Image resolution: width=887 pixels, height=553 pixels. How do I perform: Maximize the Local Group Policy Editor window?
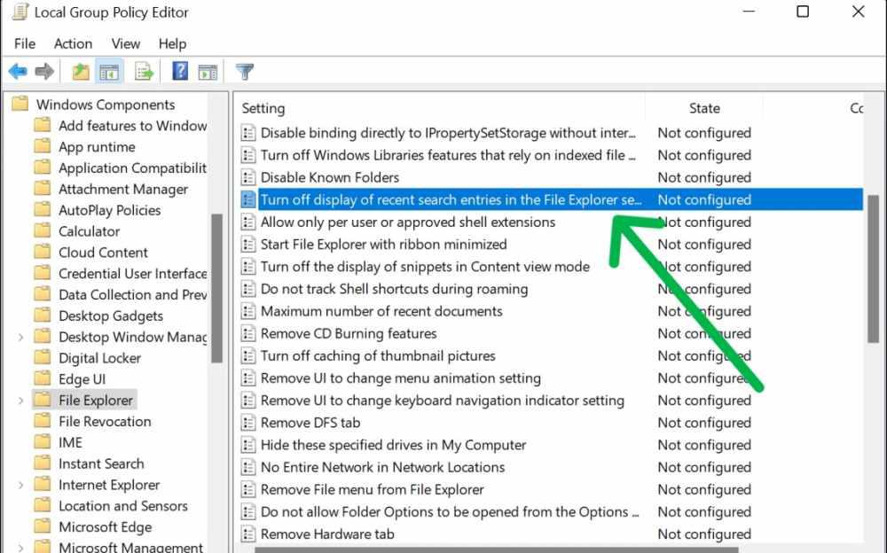pyautogui.click(x=802, y=12)
